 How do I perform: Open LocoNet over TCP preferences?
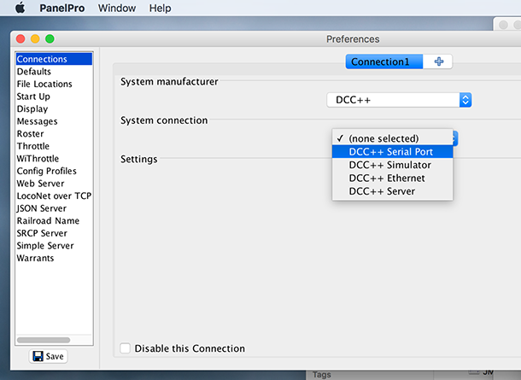point(54,196)
